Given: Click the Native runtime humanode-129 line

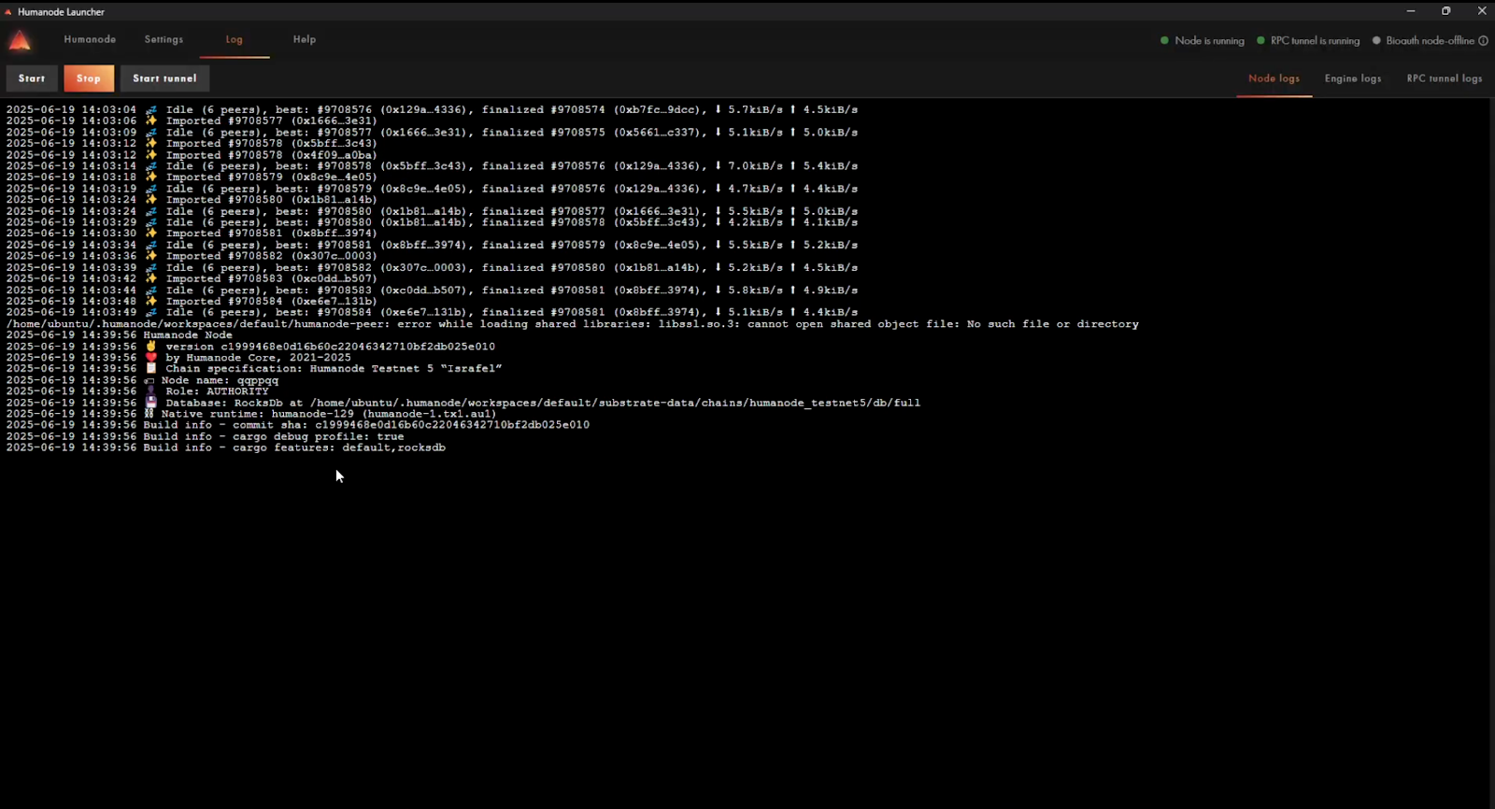Looking at the screenshot, I should click(x=251, y=414).
